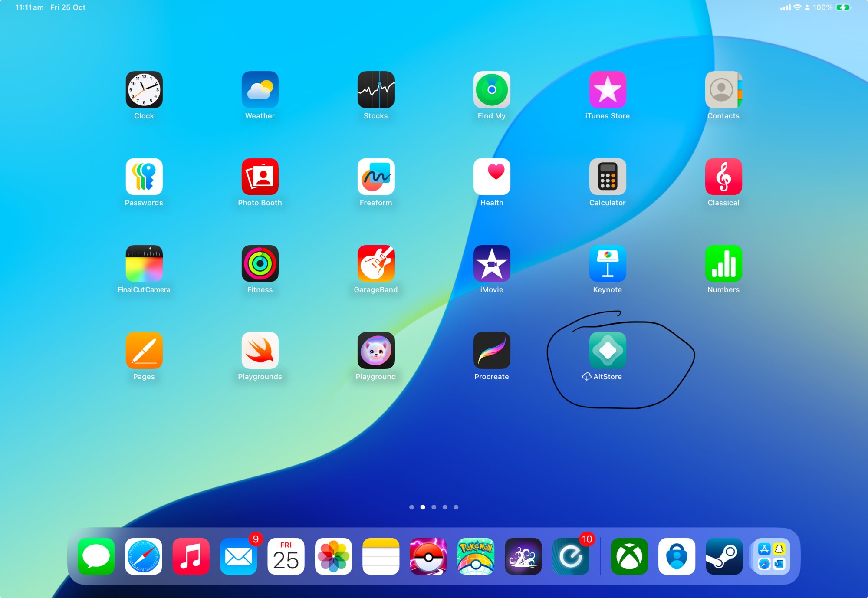
Task: Tap the time and date in status bar
Action: pos(50,7)
